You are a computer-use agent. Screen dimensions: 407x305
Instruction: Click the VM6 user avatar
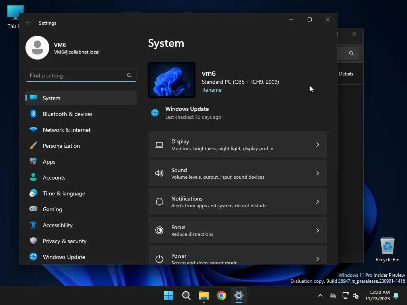click(37, 48)
